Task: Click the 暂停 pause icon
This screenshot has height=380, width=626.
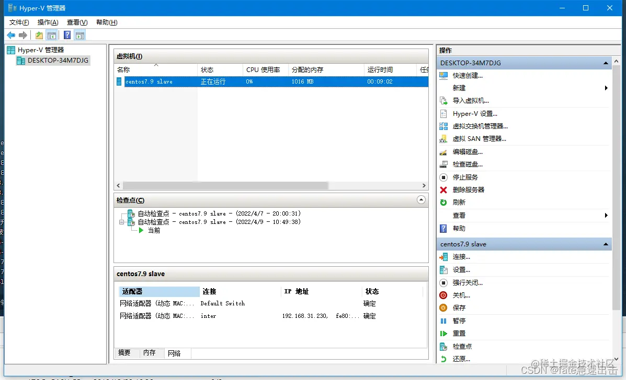Action: (443, 321)
